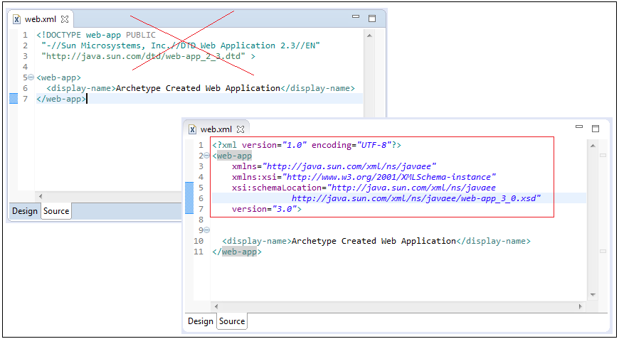Image resolution: width=619 pixels, height=339 pixels.
Task: Click the web-app_3_0.xsd URL line
Action: [416, 198]
